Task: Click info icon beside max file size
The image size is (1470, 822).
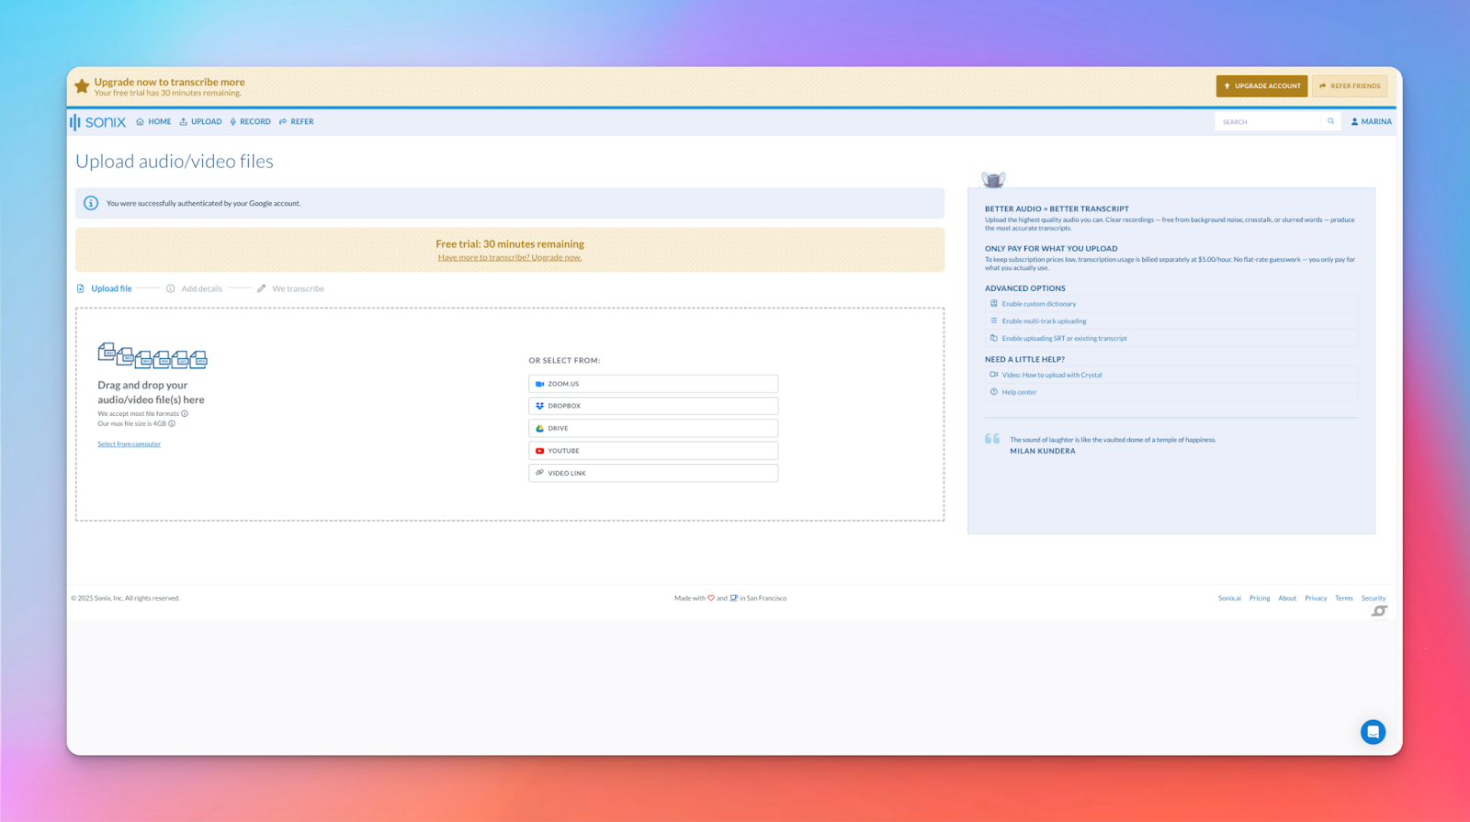Action: point(172,423)
